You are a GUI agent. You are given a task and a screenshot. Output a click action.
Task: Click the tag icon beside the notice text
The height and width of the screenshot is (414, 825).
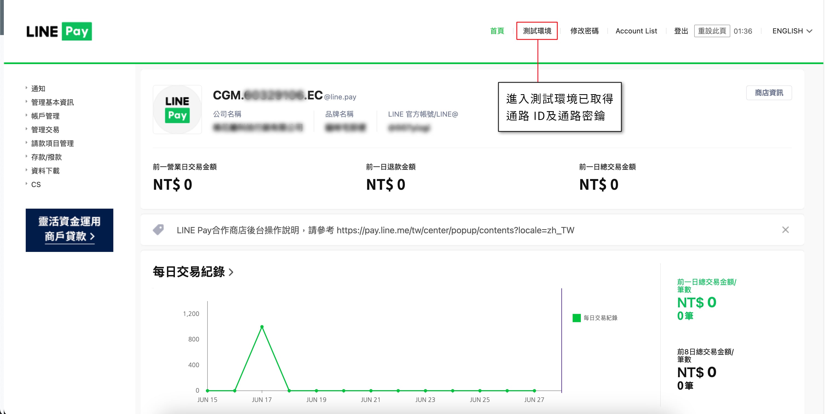click(x=158, y=230)
